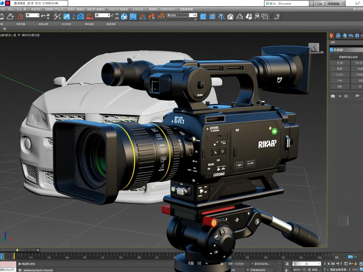Toggle the blue icon at timeline's left end
The height and width of the screenshot is (272, 363).
point(2,256)
